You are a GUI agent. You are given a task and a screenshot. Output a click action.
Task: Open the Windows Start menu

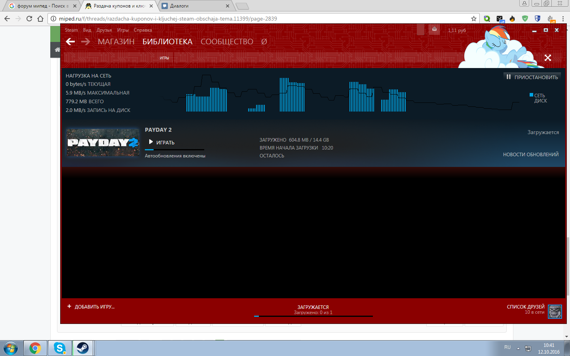coord(11,348)
